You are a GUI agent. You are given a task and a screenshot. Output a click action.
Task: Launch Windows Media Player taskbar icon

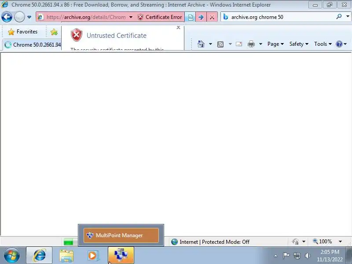coord(92,256)
